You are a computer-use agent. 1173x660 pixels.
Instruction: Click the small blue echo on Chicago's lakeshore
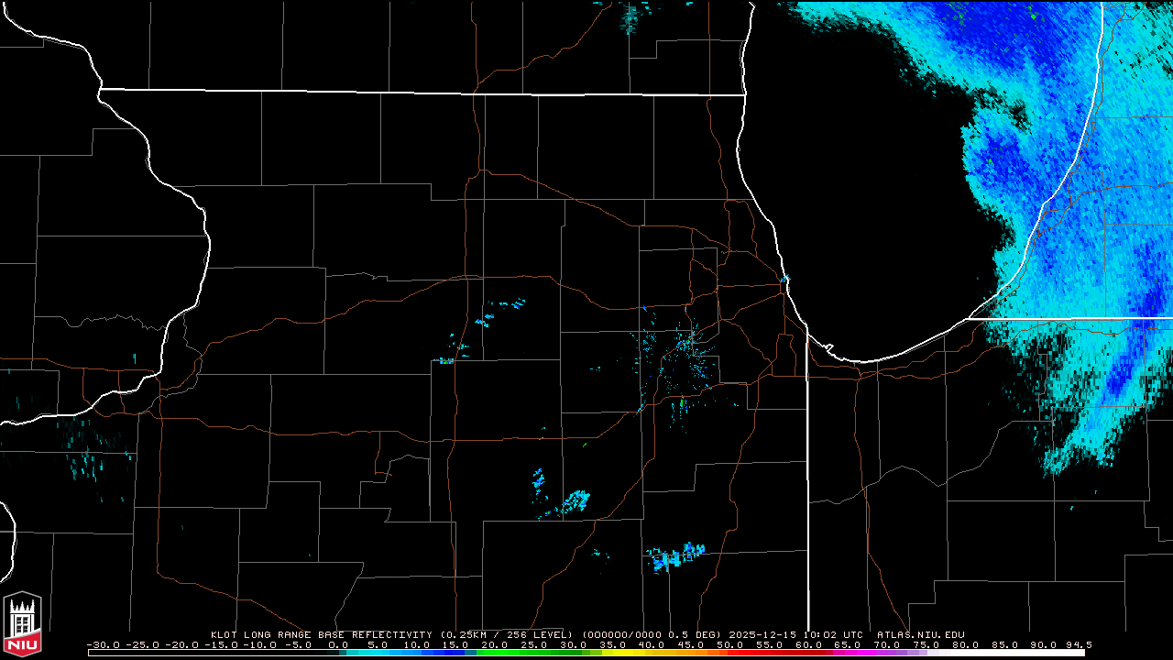coord(785,279)
